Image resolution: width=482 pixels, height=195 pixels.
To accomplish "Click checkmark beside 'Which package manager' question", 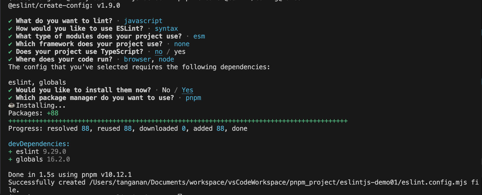I will tap(10, 98).
